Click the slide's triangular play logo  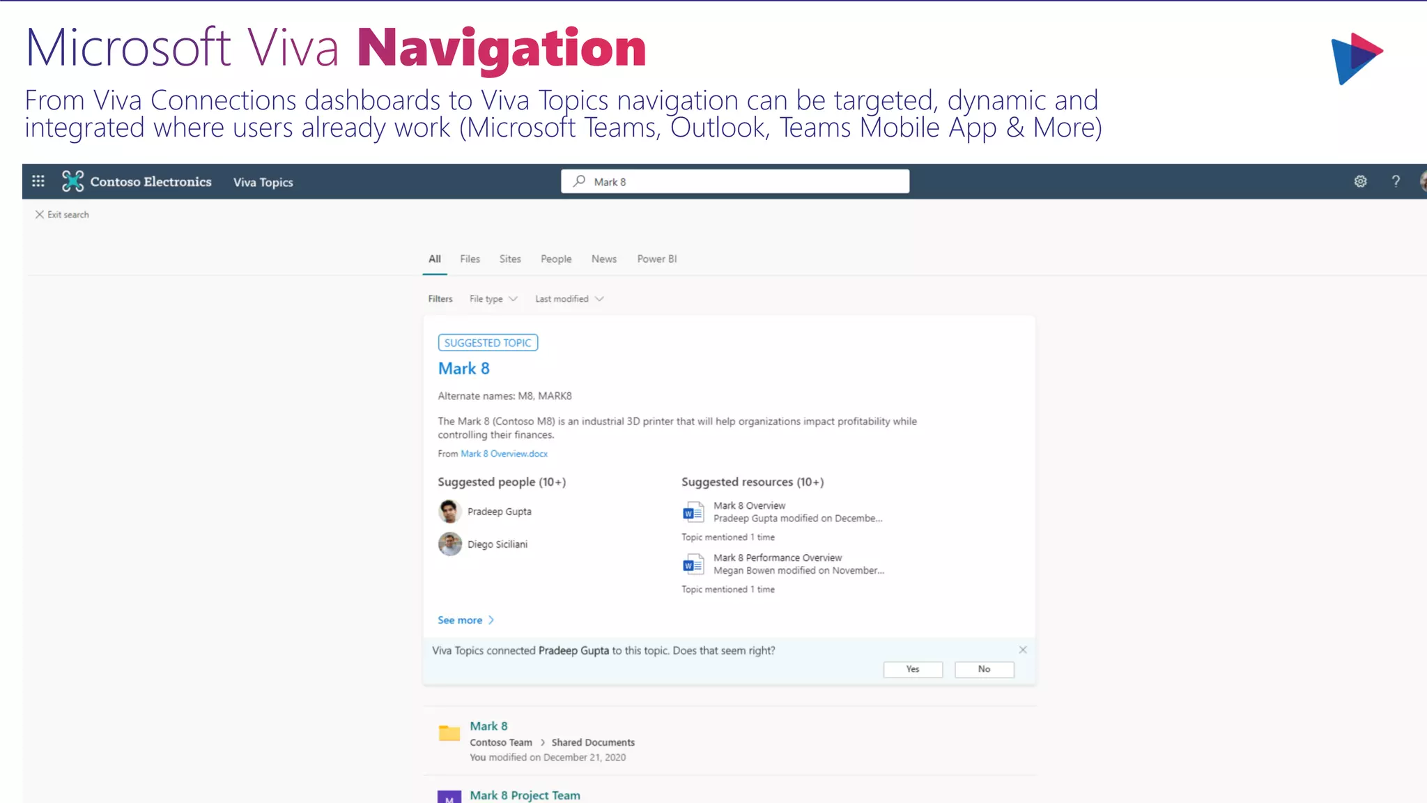[x=1356, y=59]
